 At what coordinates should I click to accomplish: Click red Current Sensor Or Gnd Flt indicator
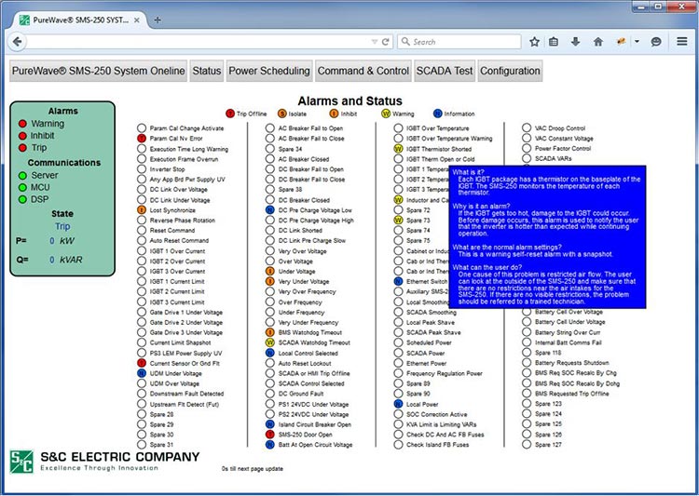click(x=142, y=363)
